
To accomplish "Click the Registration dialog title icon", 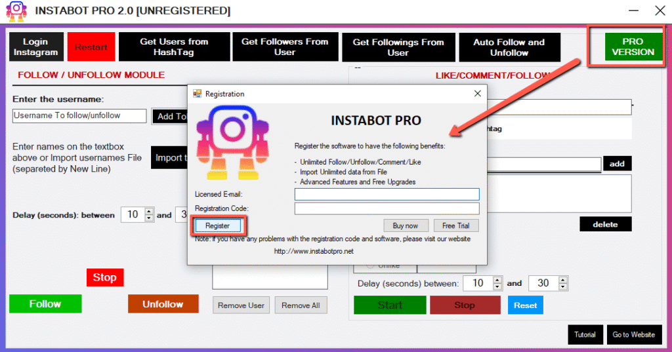I will tap(197, 94).
